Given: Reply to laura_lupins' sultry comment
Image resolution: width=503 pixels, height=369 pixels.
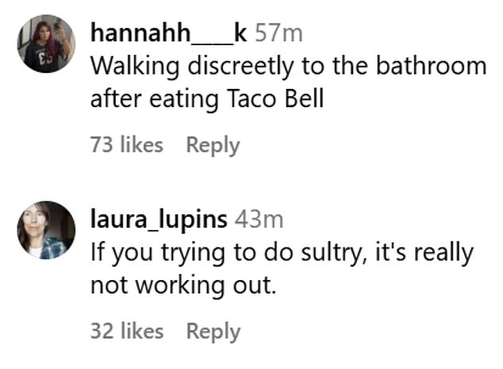Looking at the screenshot, I should pos(213,332).
